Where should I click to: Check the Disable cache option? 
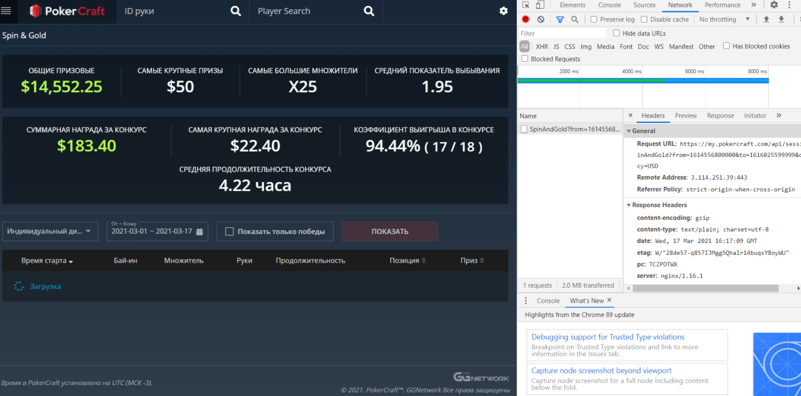[x=644, y=19]
